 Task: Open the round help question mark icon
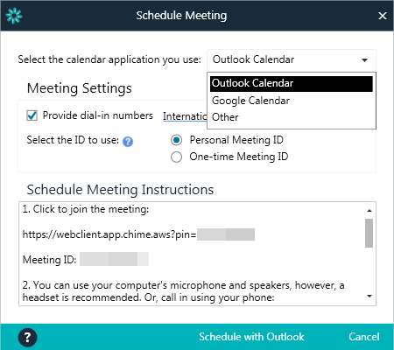(x=27, y=338)
